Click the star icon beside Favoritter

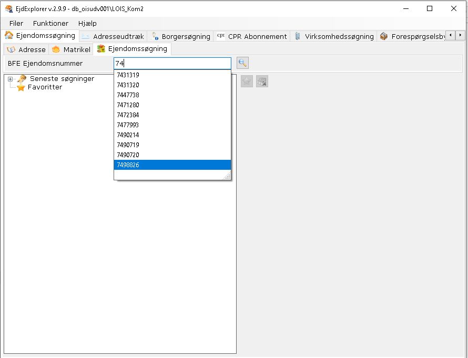click(21, 88)
